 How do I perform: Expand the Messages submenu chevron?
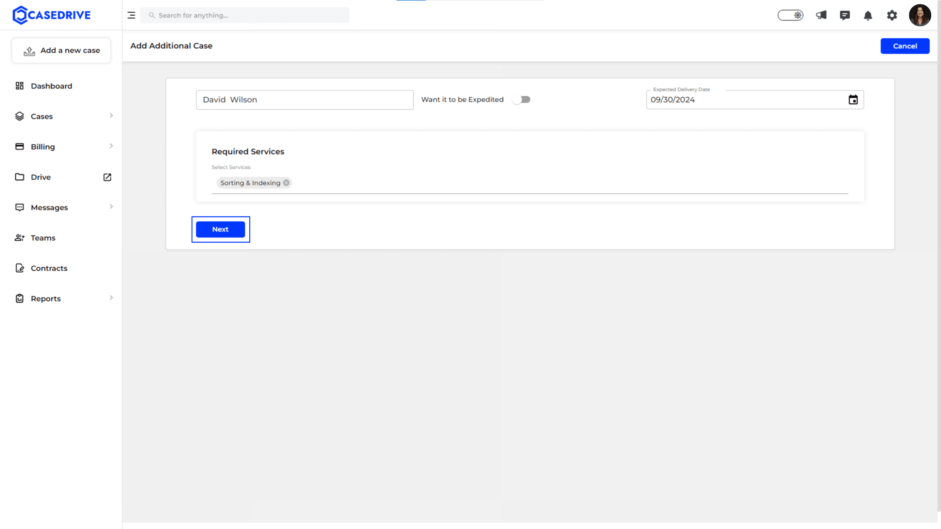[x=111, y=207]
